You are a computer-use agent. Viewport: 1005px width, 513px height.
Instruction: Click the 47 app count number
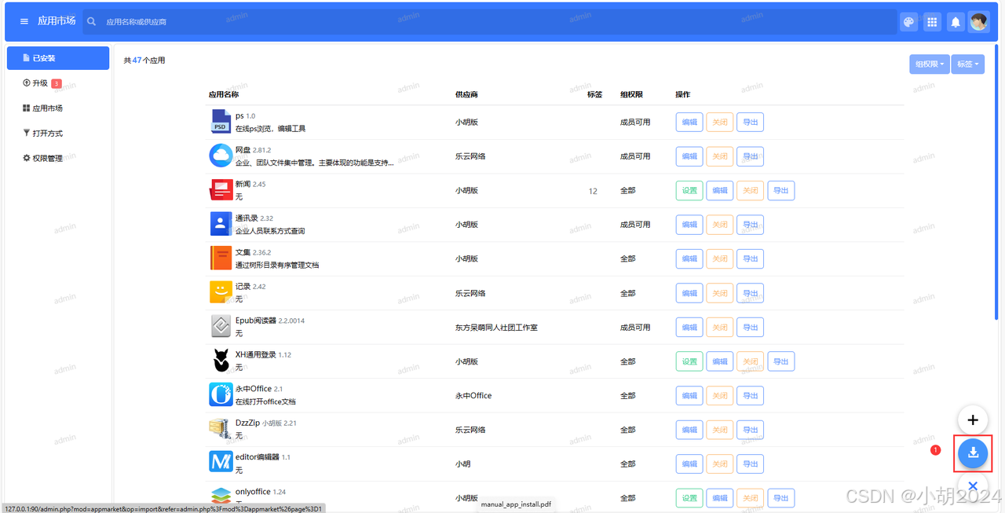tap(137, 60)
